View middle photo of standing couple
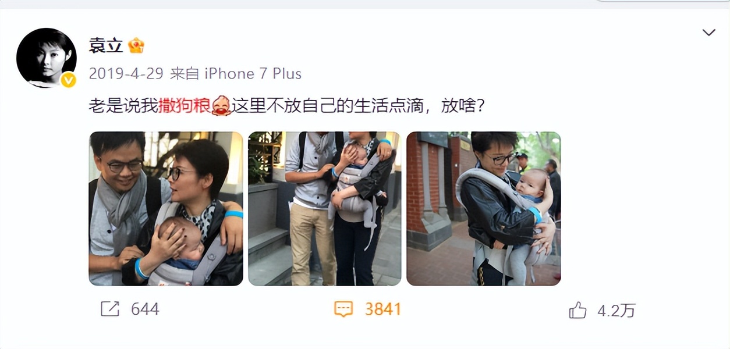730x349 pixels. 325,208
